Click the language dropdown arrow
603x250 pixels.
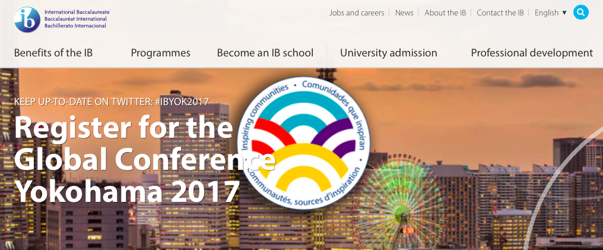[x=564, y=12]
